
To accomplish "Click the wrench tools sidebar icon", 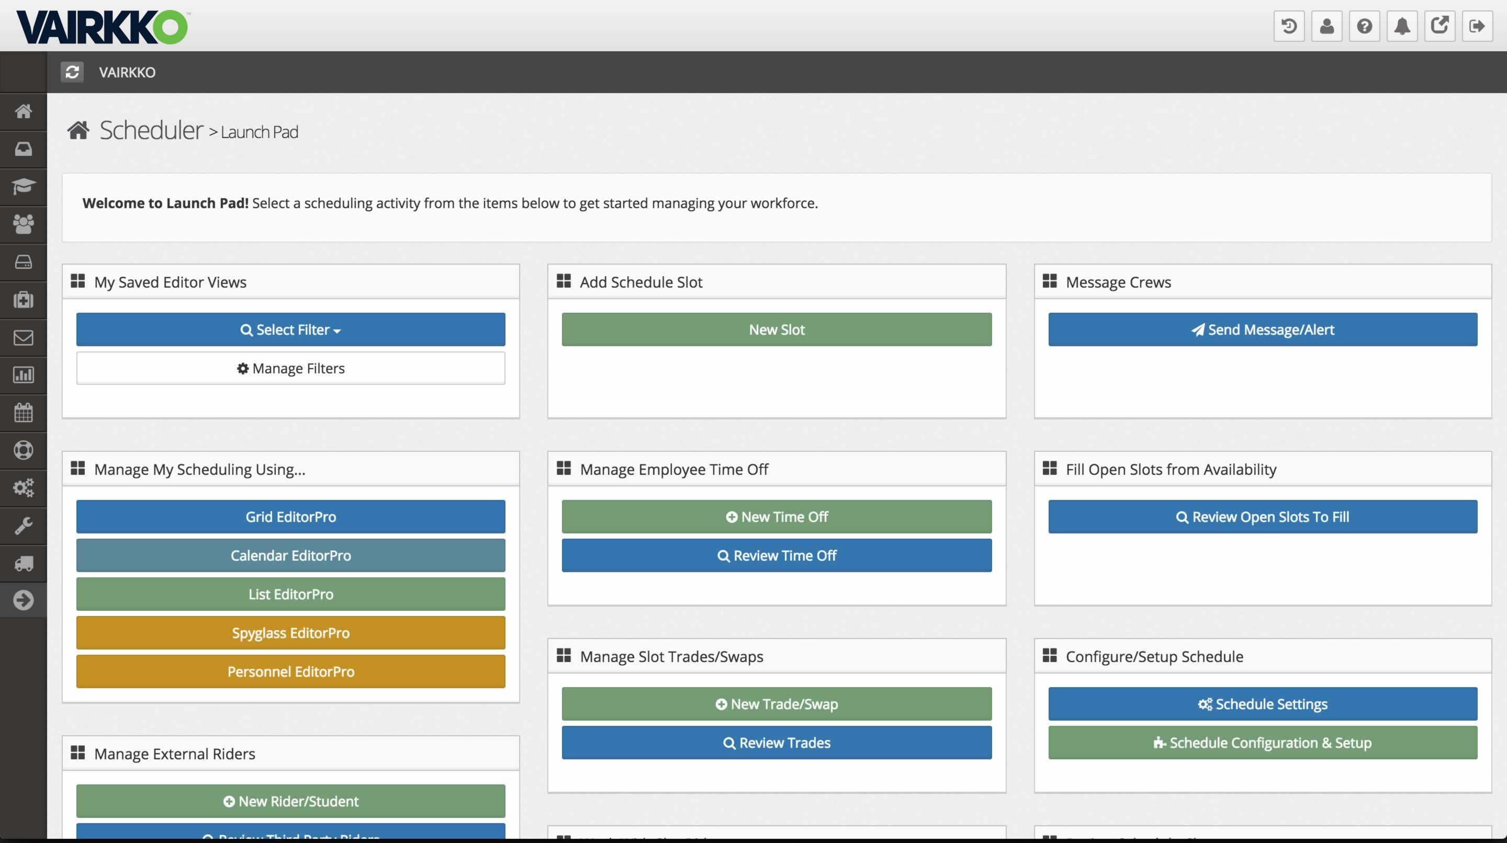I will click(24, 526).
